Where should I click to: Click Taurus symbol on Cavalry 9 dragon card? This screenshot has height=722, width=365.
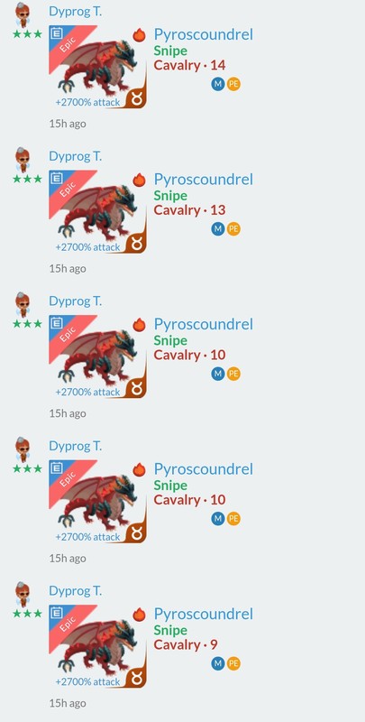pos(137,678)
